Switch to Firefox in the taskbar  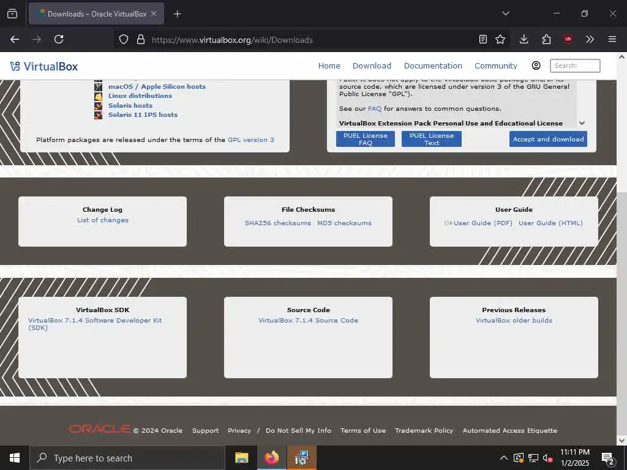click(271, 458)
